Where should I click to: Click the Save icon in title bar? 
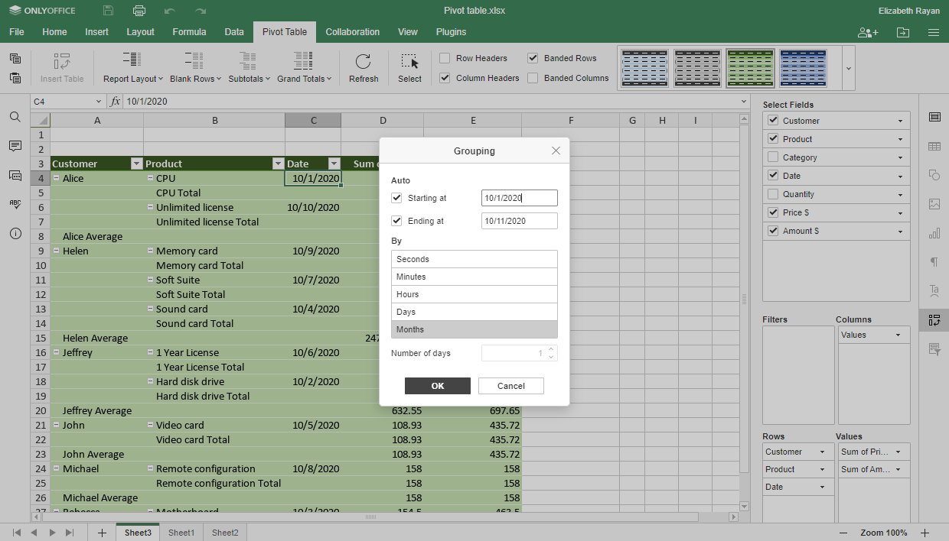click(108, 11)
